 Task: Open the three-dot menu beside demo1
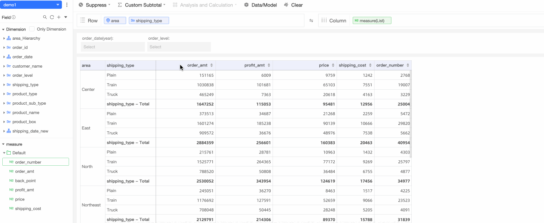(x=67, y=5)
